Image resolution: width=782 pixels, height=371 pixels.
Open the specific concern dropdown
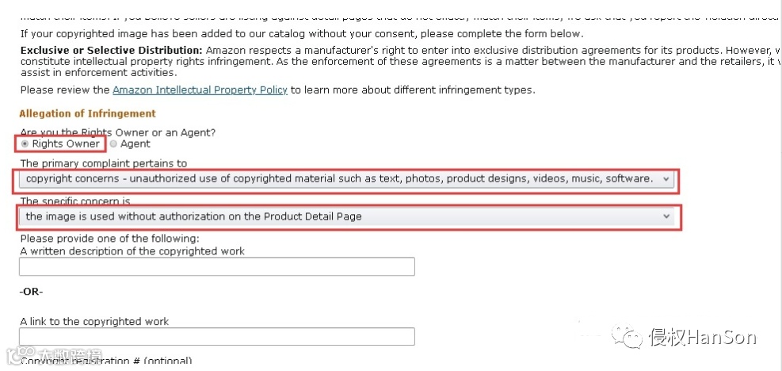point(341,216)
